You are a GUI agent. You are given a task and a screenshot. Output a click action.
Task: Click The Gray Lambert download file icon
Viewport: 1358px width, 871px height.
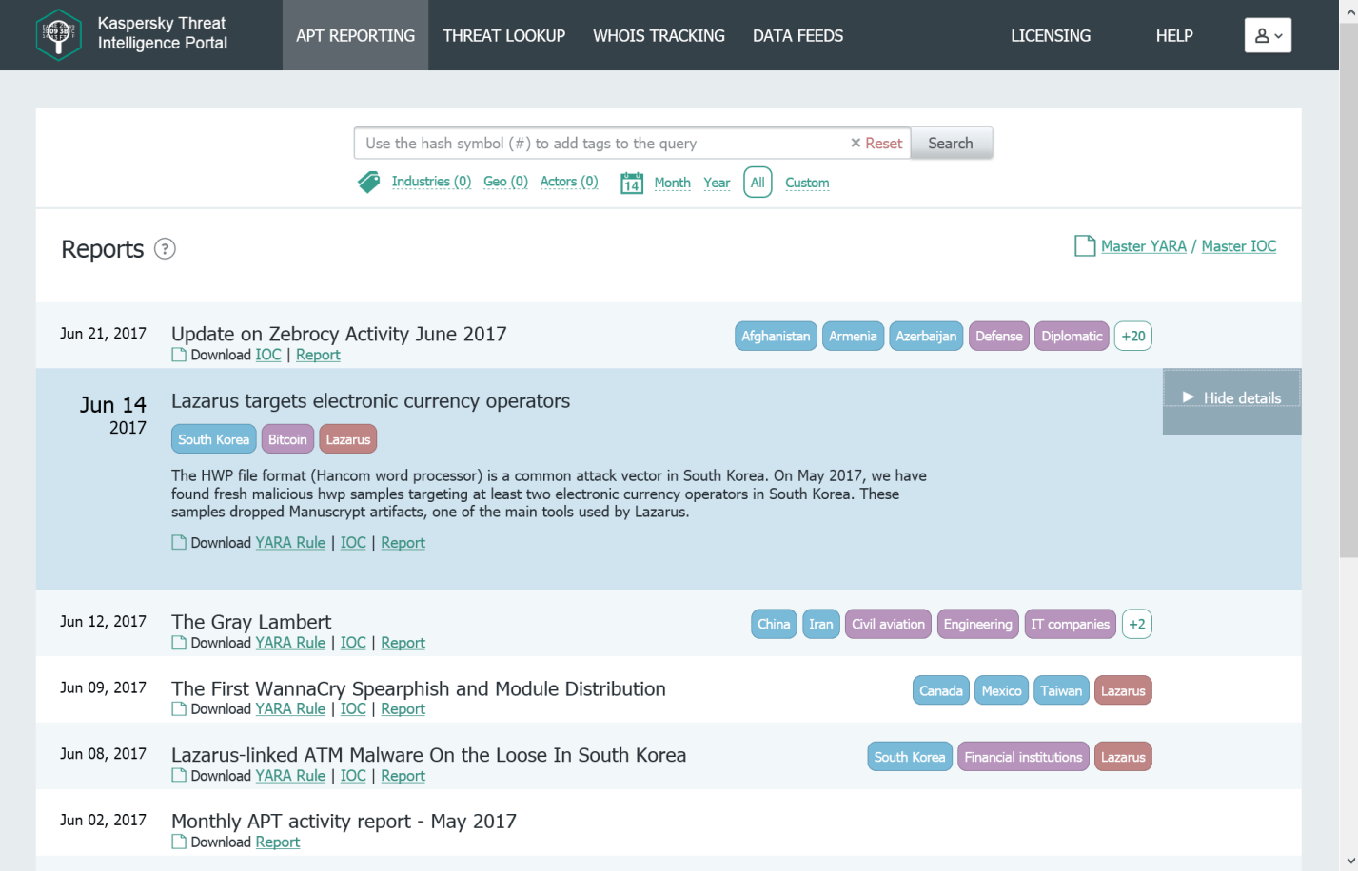(x=179, y=643)
